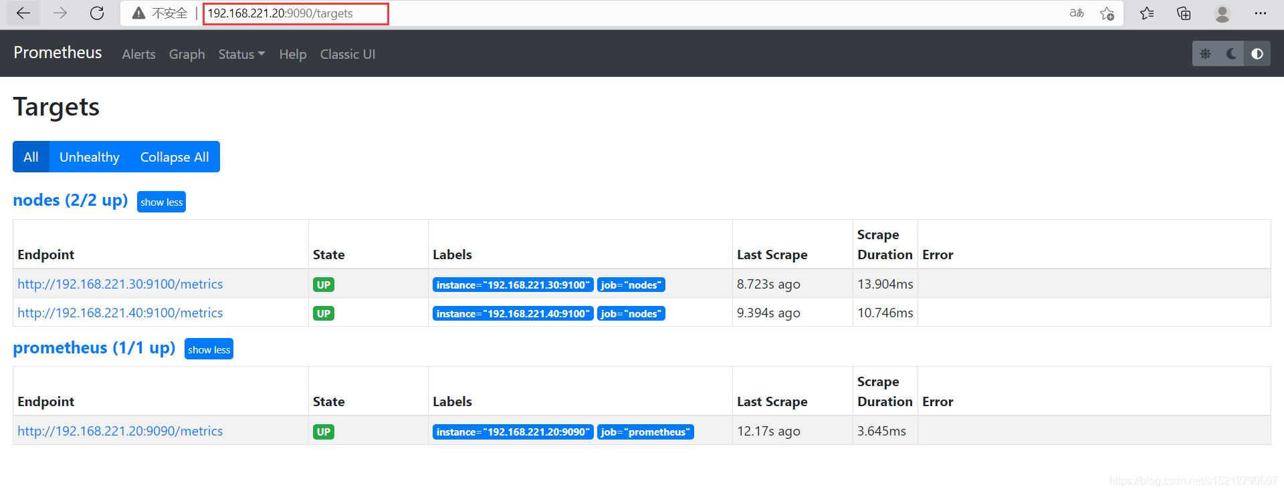
Task: Click the nodes (2/2 up) heading link
Action: pos(70,200)
